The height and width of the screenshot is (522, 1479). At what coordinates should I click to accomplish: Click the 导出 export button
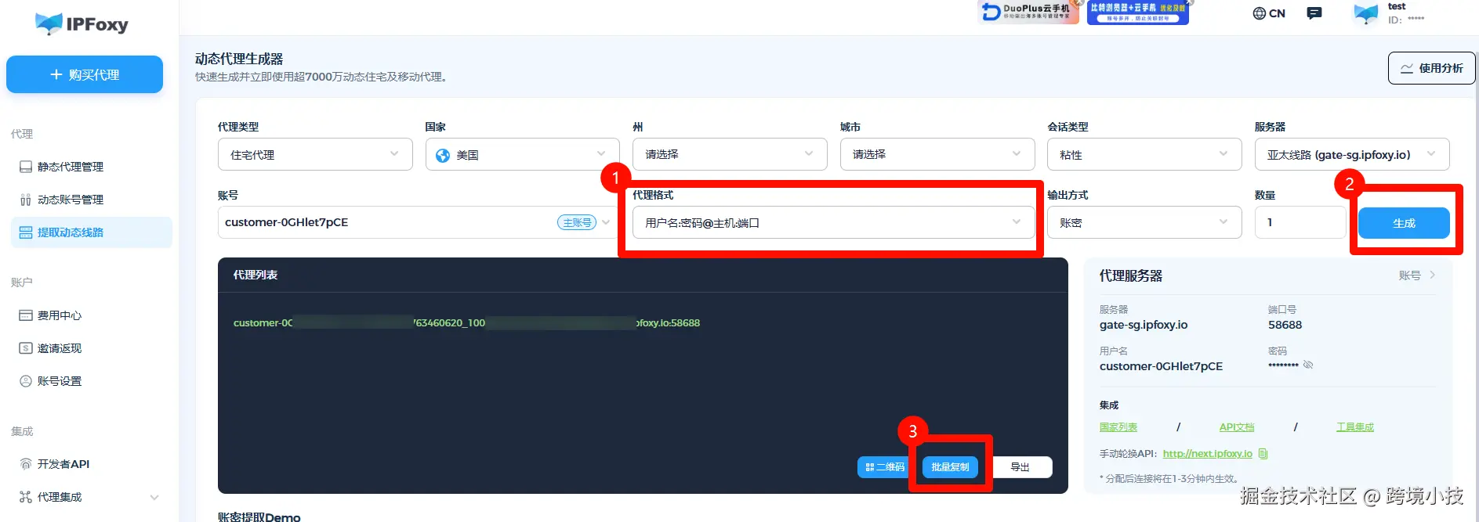tap(1020, 467)
